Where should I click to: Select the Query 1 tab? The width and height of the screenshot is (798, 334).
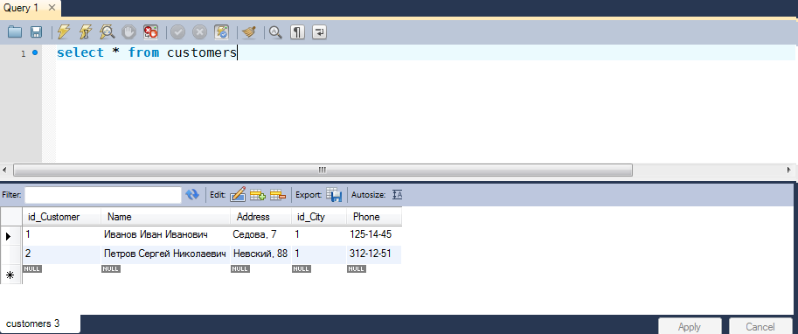click(21, 8)
